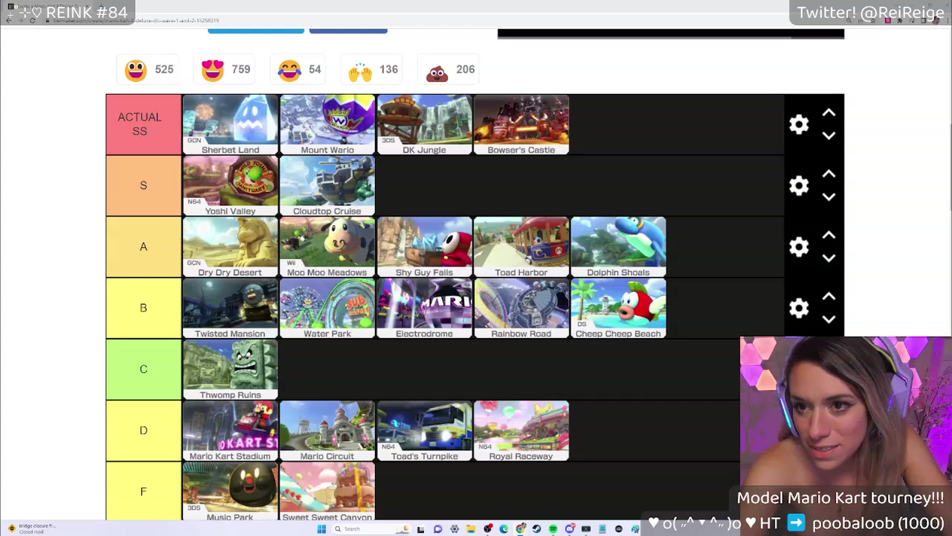Select the Water Park track tile
The height and width of the screenshot is (536, 952).
pos(327,308)
